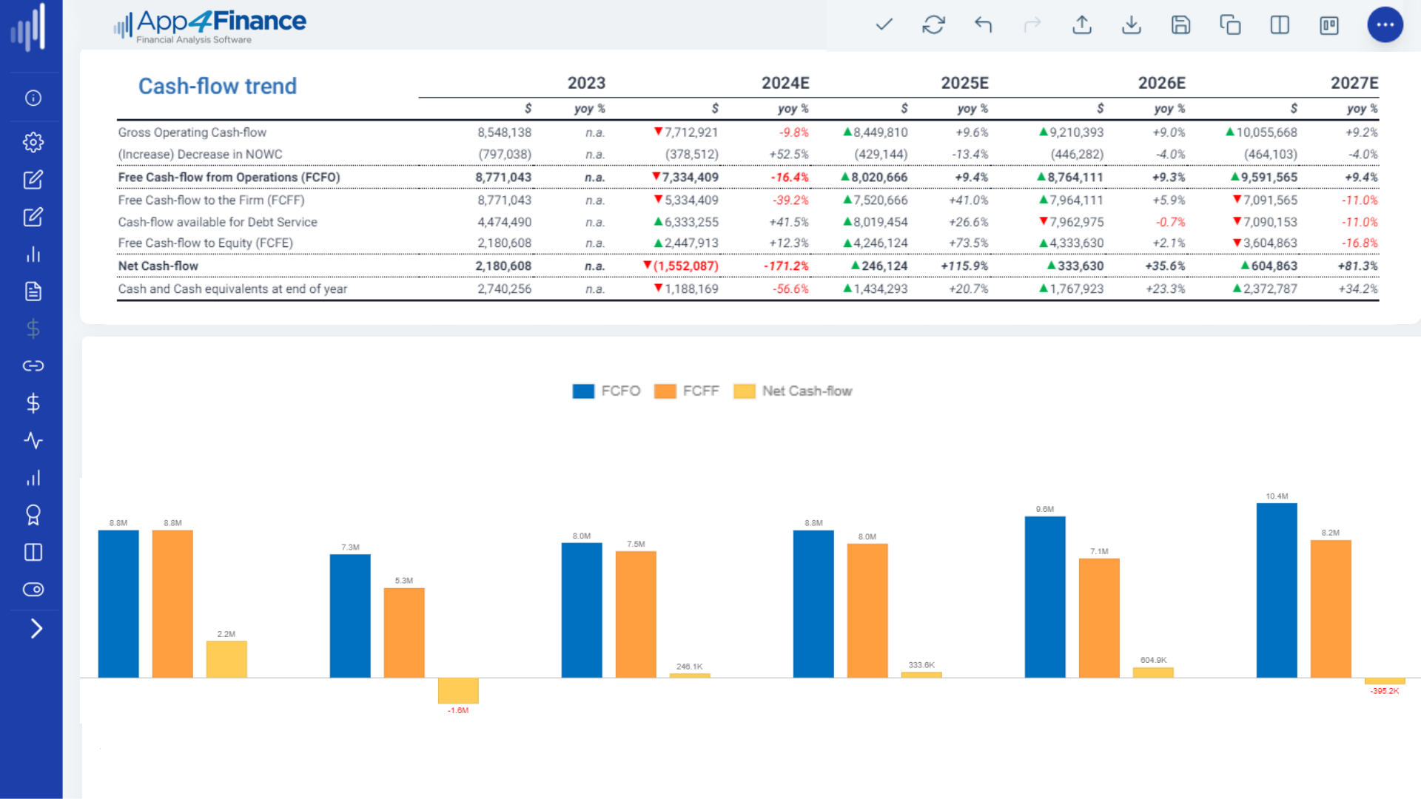This screenshot has height=799, width=1421.
Task: Select the Cash-flow trend view
Action: pyautogui.click(x=217, y=86)
